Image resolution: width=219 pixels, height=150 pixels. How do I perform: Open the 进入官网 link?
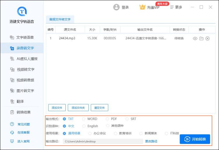point(23,141)
